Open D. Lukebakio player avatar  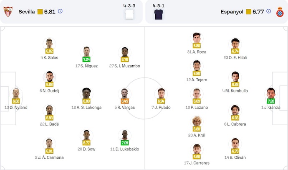point(125,135)
